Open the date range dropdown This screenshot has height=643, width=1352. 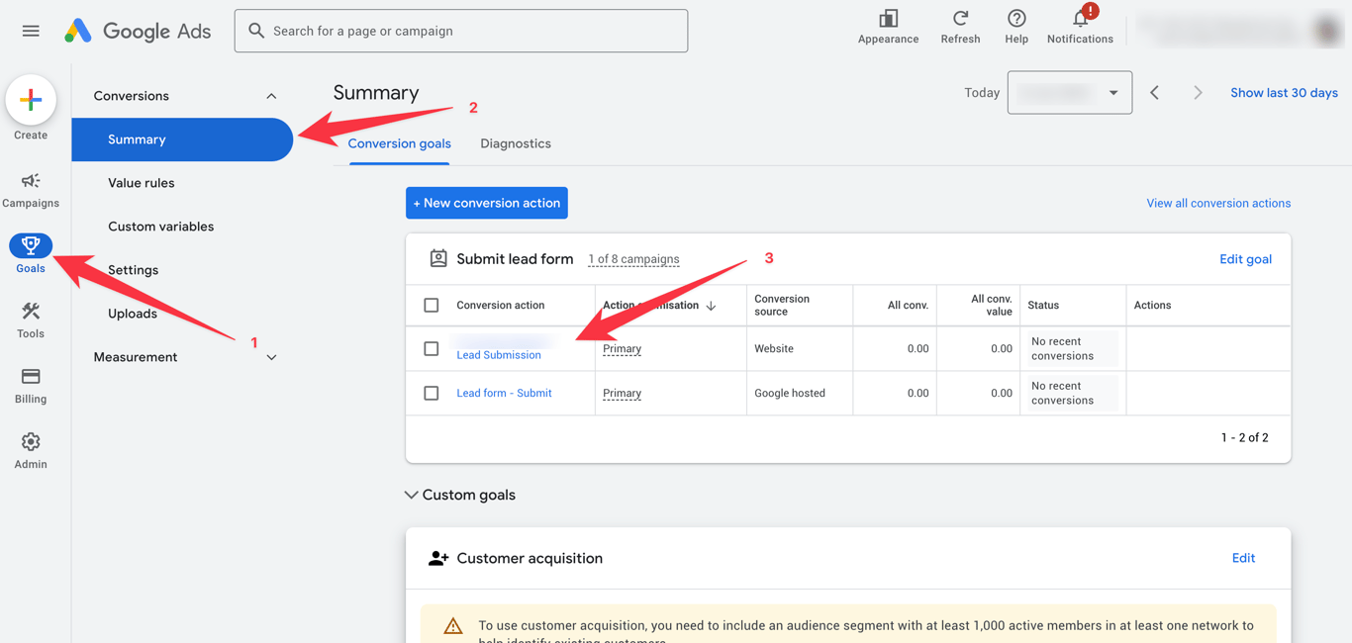pos(1070,93)
